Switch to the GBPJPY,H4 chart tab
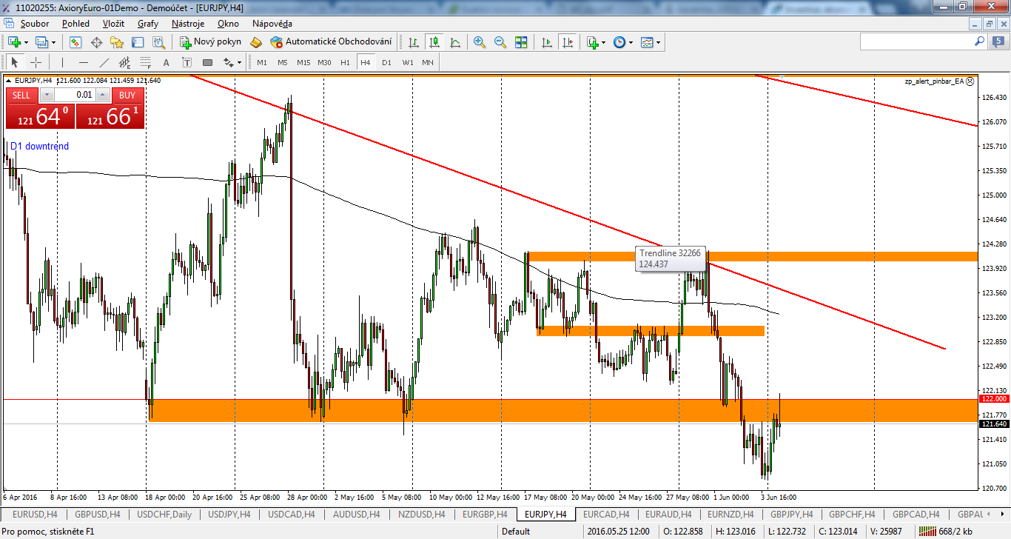This screenshot has width=1011, height=539. [x=792, y=514]
